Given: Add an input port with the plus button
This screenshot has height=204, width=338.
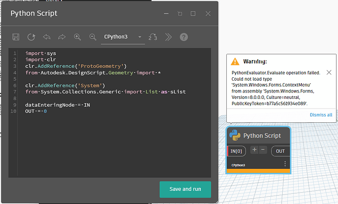Looking at the screenshot, I should [x=254, y=150].
